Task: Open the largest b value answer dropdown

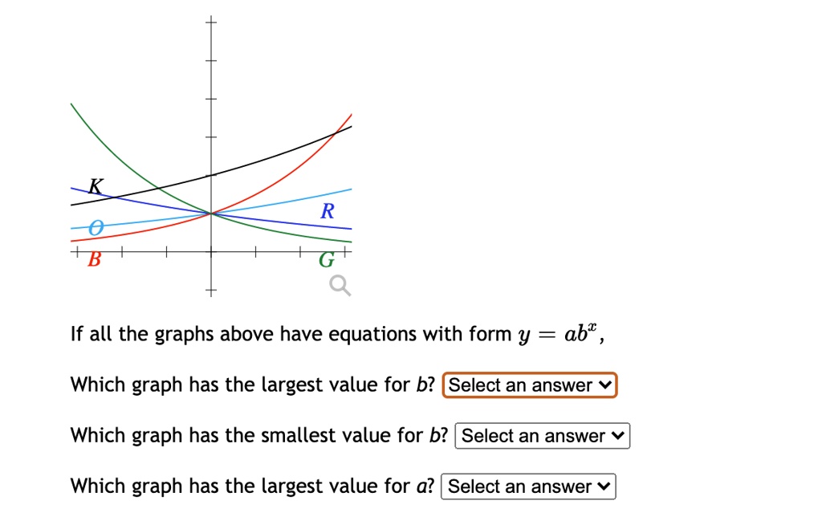Action: click(529, 385)
